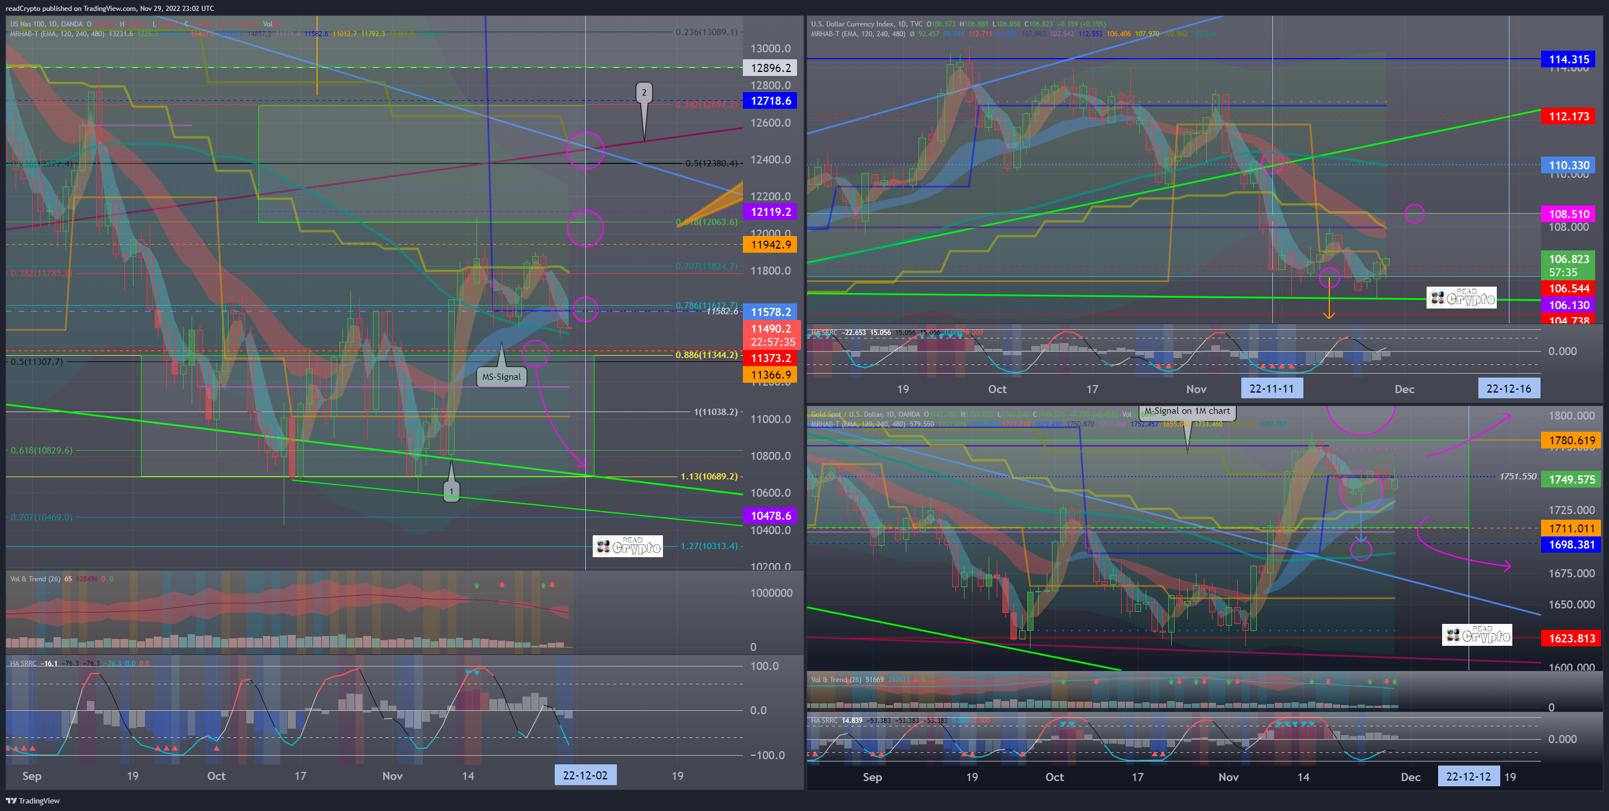
Task: Click the red 11373.2 price label
Action: [x=769, y=358]
